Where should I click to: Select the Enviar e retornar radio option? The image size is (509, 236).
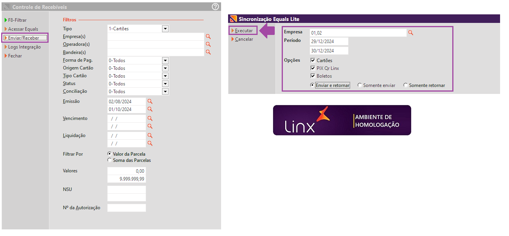(x=312, y=85)
